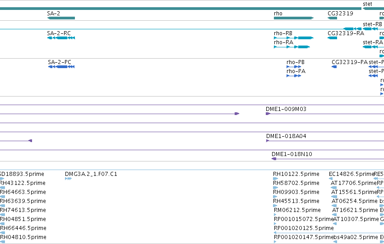This screenshot has width=384, height=244.
Task: Click the SA-2-RC transcript glyph
Action: 61,38
